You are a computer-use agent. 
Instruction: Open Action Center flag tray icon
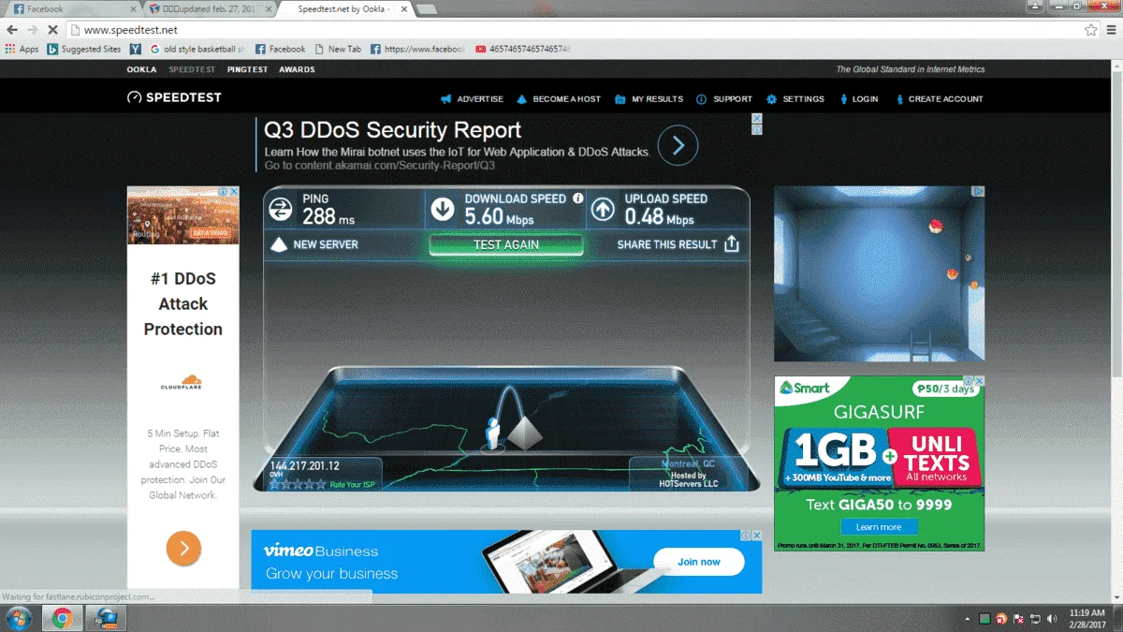pos(1017,619)
